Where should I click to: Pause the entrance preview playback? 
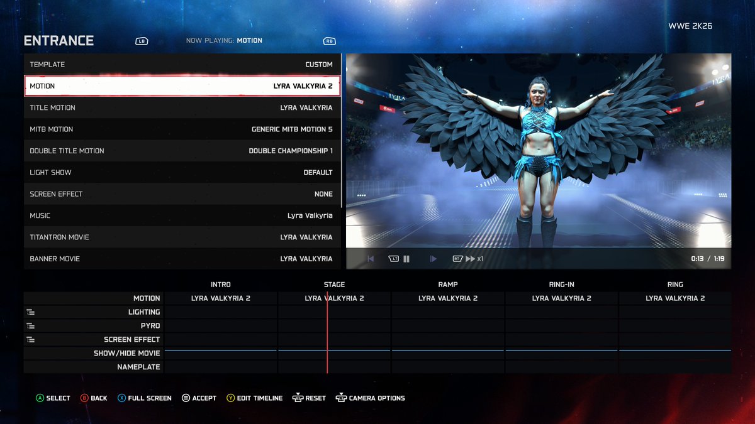pos(406,259)
